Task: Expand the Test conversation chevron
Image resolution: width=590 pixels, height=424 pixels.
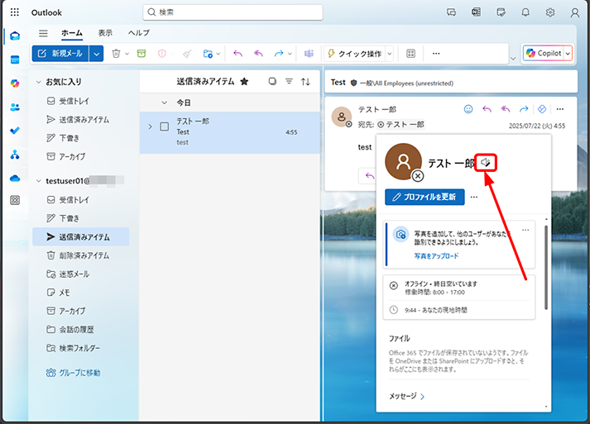Action: 150,126
